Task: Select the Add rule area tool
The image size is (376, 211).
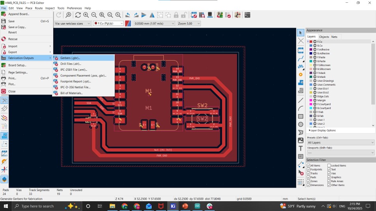Action: coord(301,91)
